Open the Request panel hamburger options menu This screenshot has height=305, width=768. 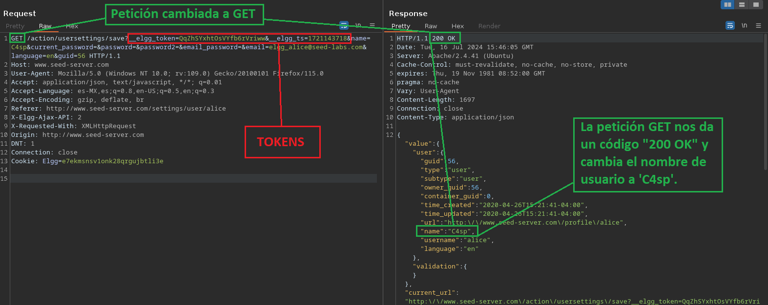pyautogui.click(x=372, y=25)
